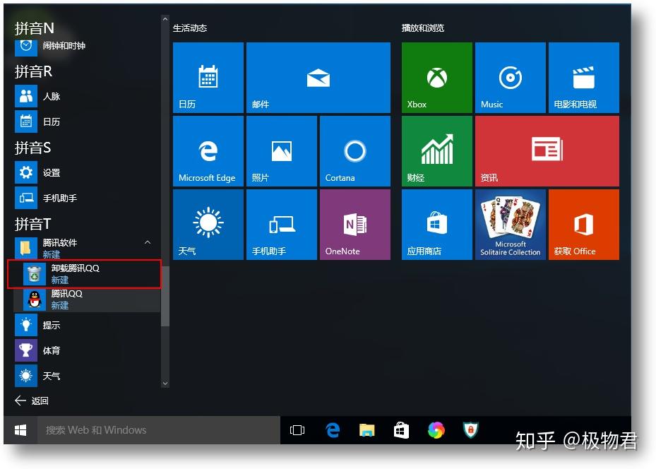Open the 应用商店 store tile
Screen dimensions: 656x469
pyautogui.click(x=436, y=225)
